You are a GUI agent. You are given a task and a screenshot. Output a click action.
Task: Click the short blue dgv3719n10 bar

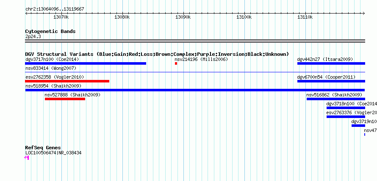358,126
